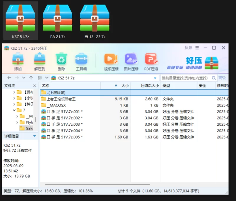
Task: Select the KSZ 51.7z desktop archive icon
Action: pyautogui.click(x=20, y=21)
